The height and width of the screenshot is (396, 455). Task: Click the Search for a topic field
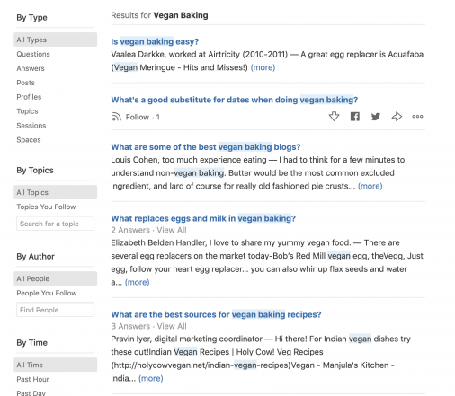(56, 224)
